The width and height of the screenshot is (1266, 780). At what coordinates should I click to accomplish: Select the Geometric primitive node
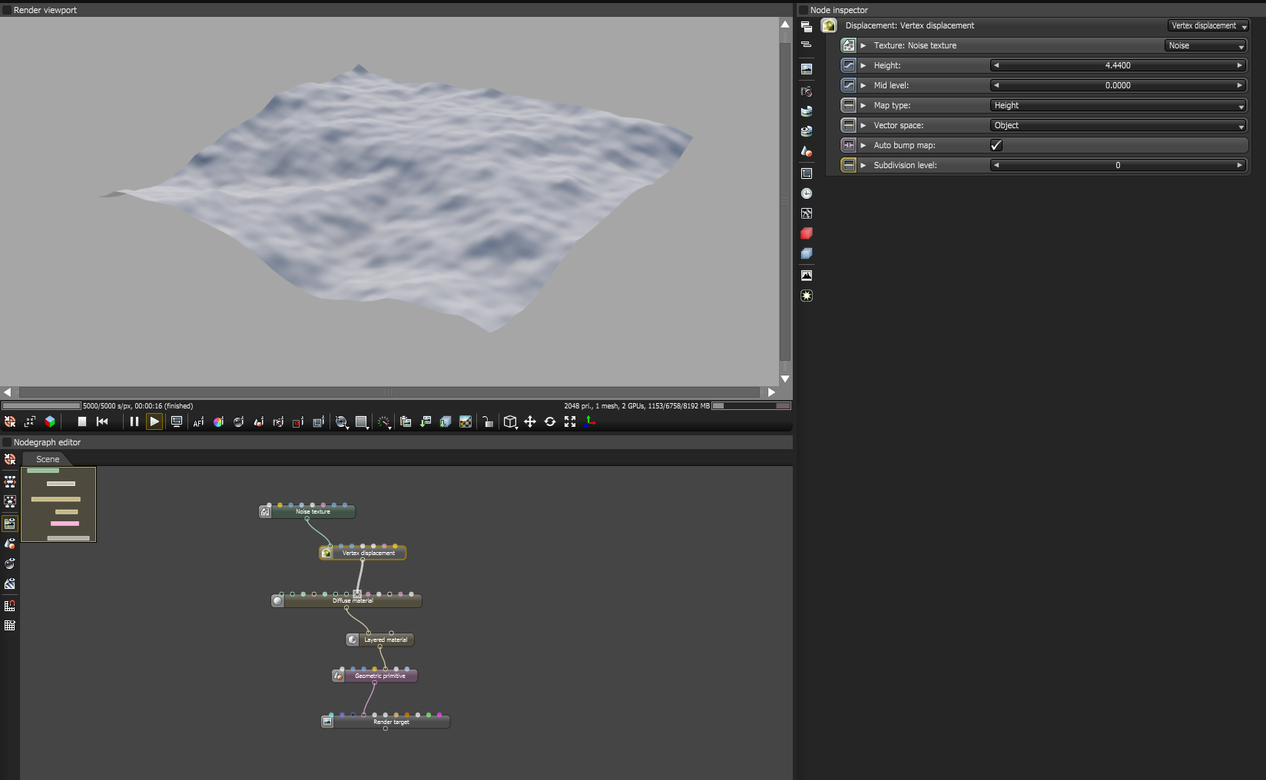pyautogui.click(x=375, y=676)
